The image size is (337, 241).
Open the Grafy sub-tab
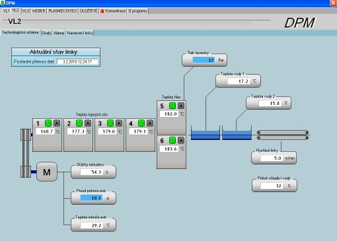click(46, 33)
